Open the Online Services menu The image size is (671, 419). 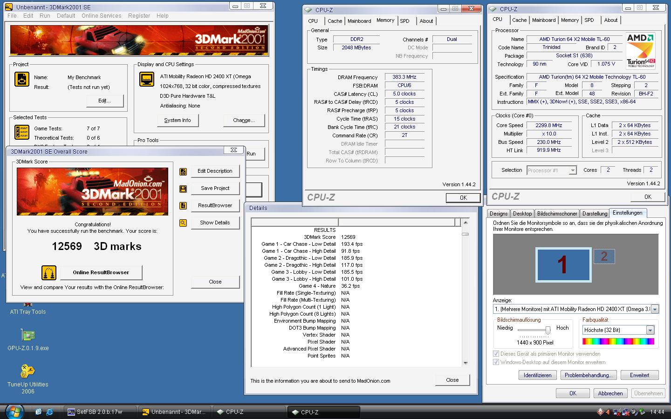tap(101, 16)
